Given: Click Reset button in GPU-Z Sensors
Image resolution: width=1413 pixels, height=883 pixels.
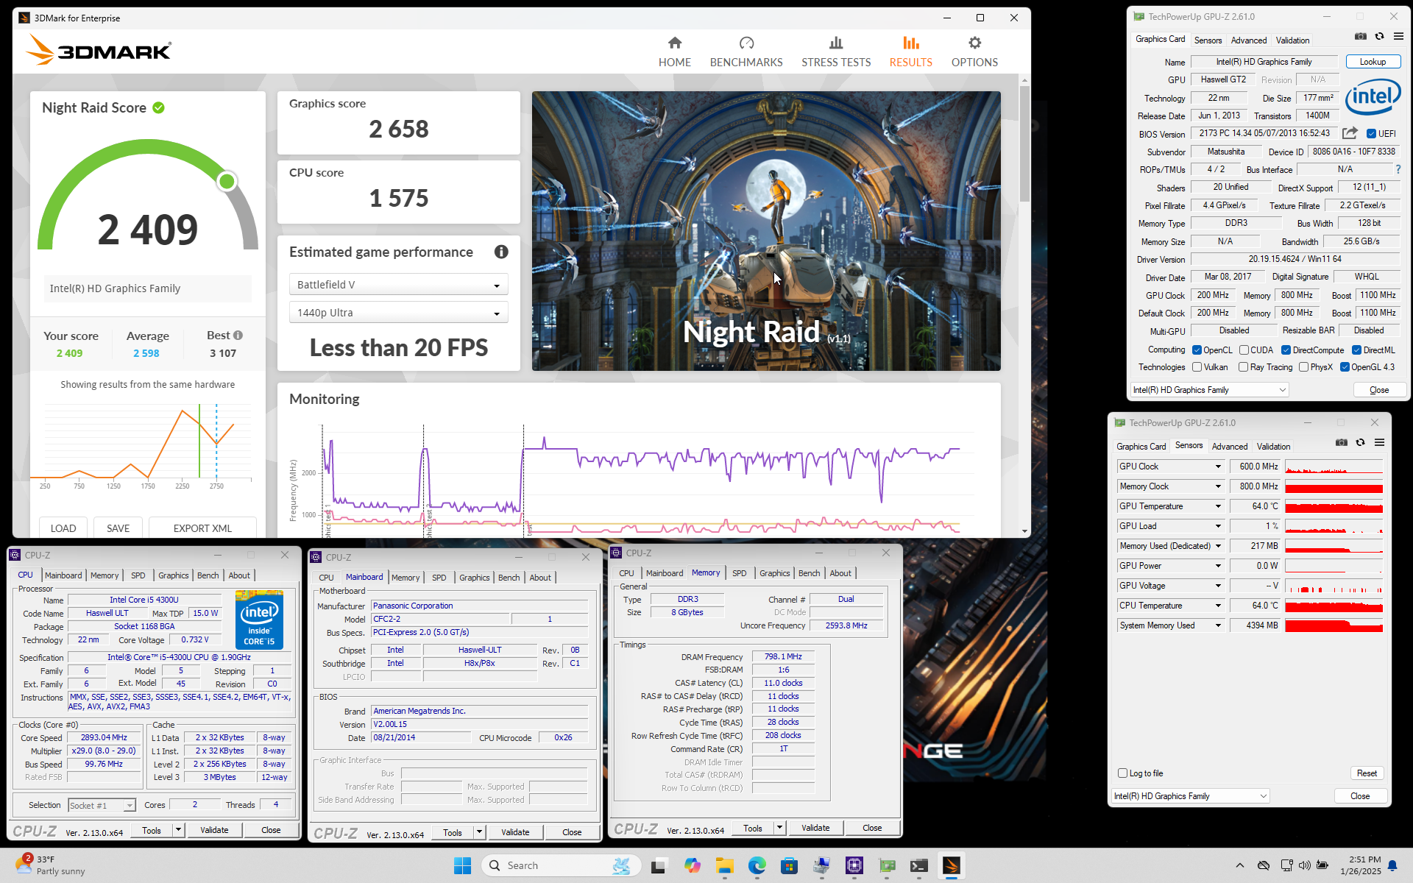Looking at the screenshot, I should click(1367, 773).
